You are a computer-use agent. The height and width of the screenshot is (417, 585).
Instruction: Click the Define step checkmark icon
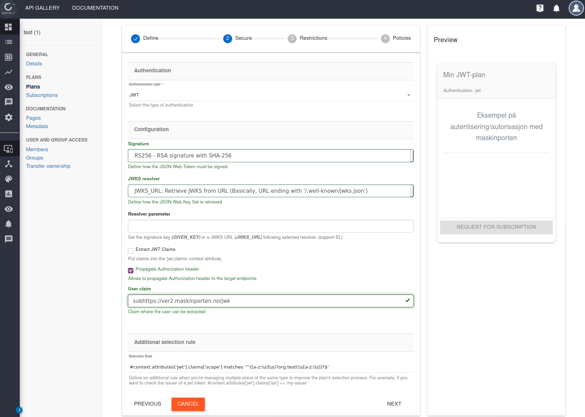136,39
